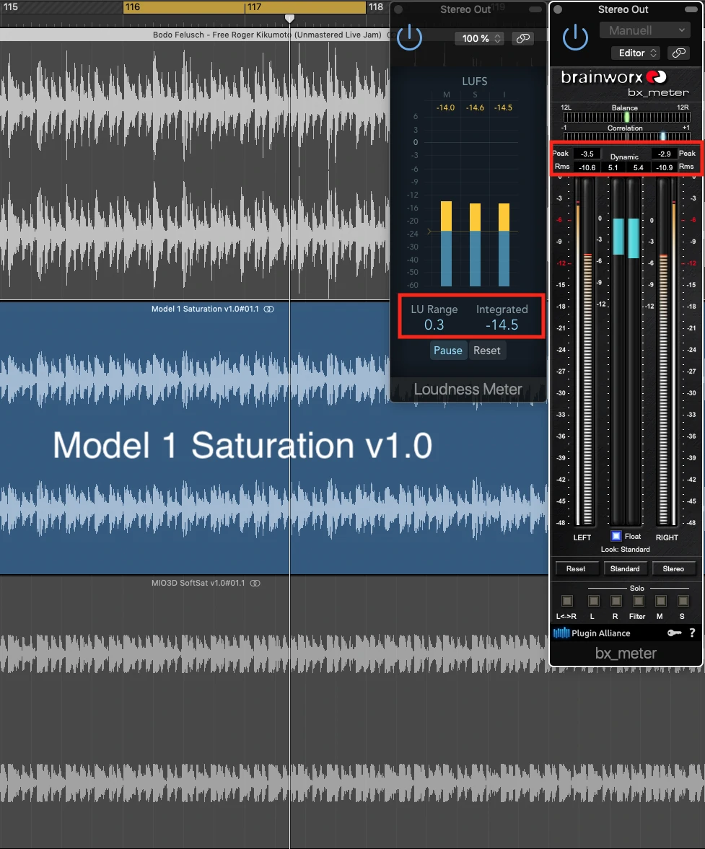Open the Editor view dropdown

(635, 53)
